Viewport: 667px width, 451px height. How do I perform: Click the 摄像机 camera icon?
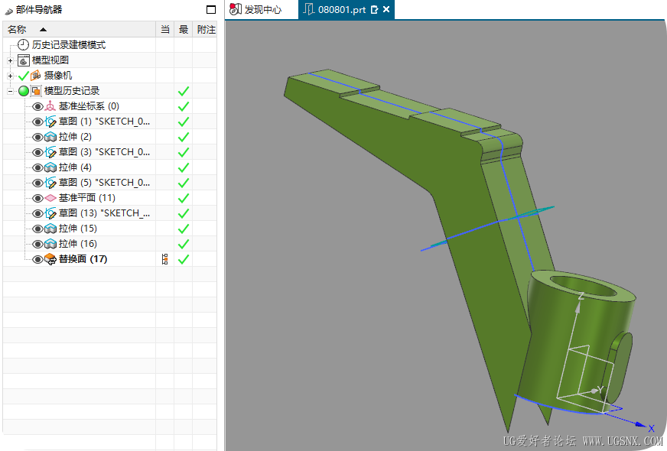(x=36, y=76)
